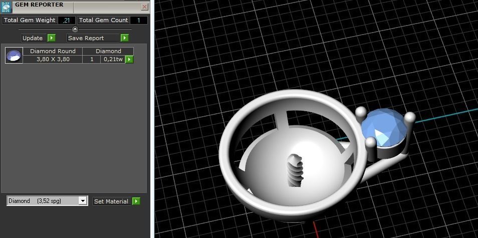The height and width of the screenshot is (238, 478).
Task: Click the green arrow next to Update
Action: 52,38
